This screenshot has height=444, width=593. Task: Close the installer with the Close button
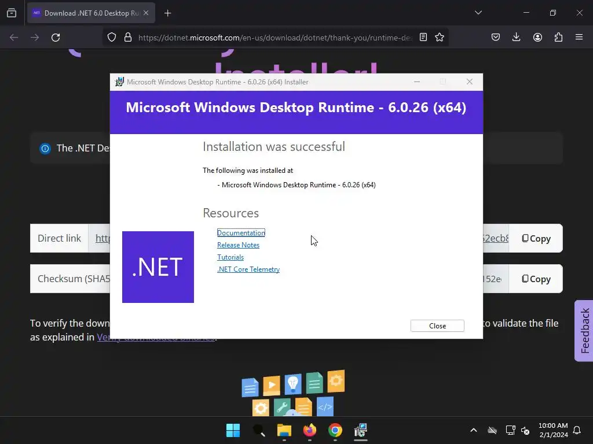click(x=437, y=326)
